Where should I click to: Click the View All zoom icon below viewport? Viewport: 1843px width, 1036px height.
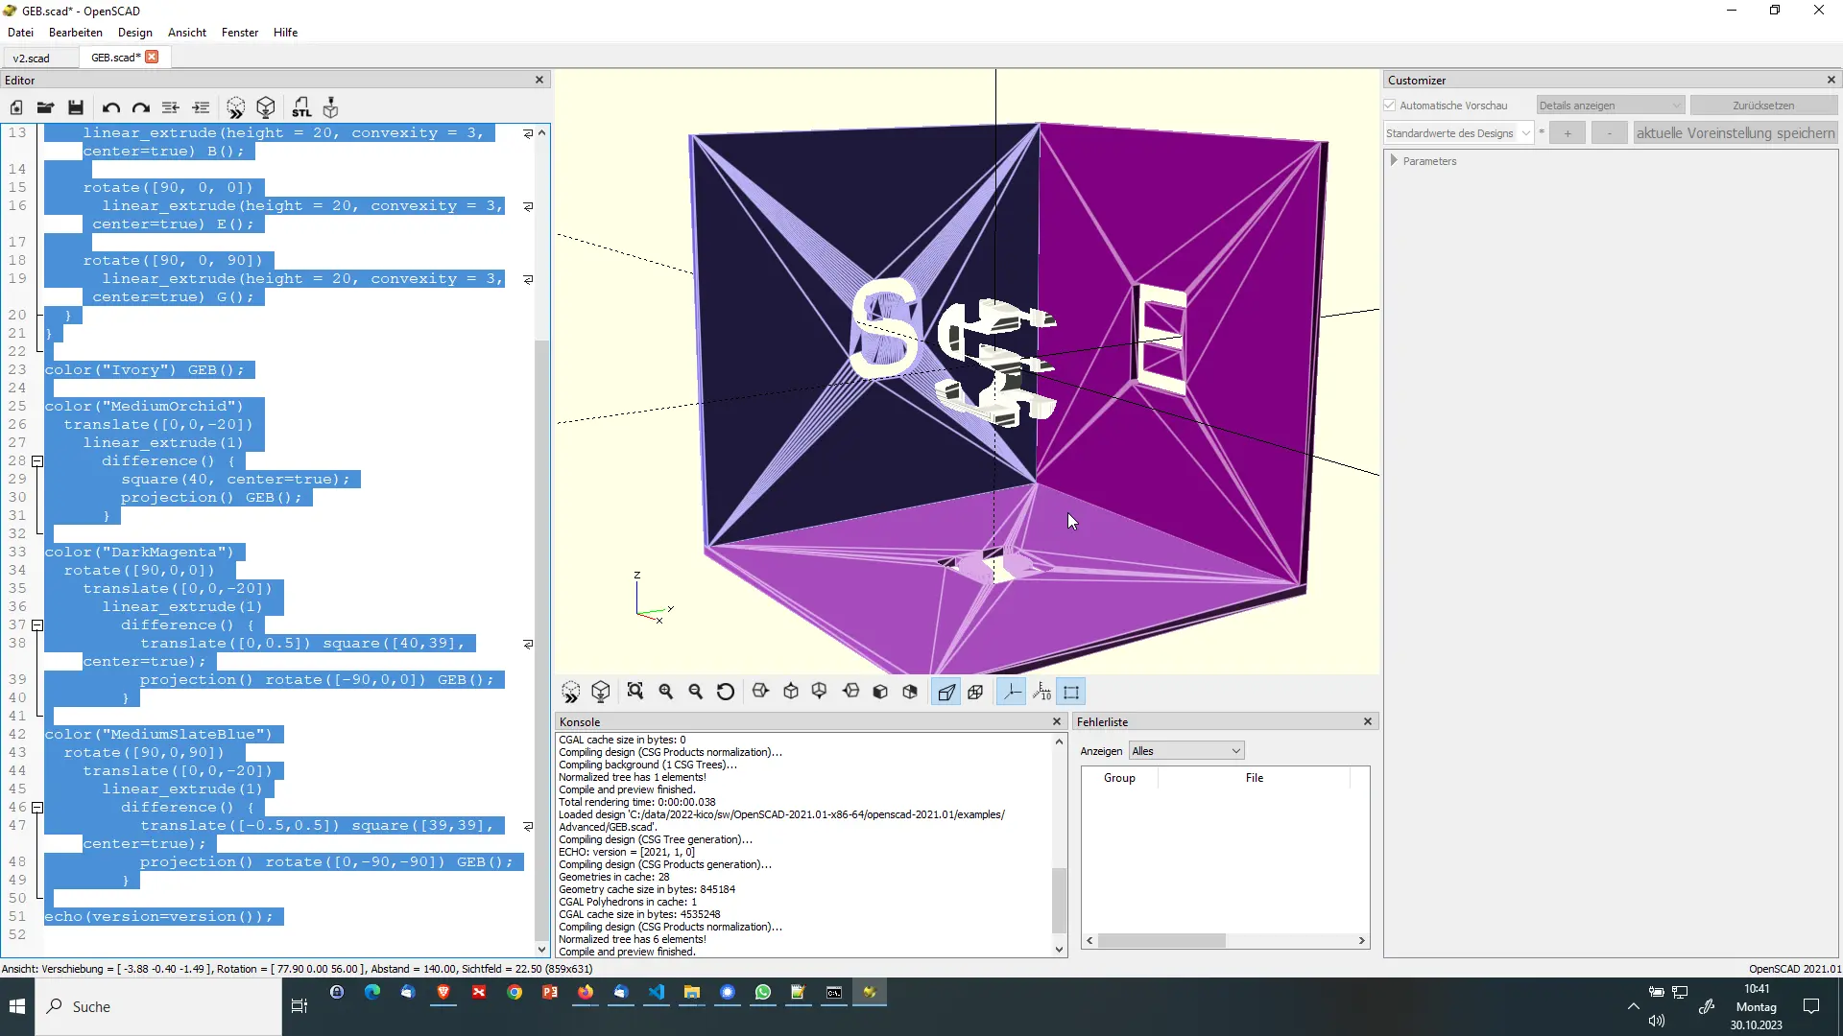pyautogui.click(x=635, y=692)
